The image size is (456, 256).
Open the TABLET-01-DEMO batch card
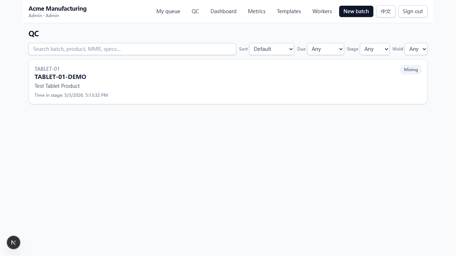[x=228, y=82]
